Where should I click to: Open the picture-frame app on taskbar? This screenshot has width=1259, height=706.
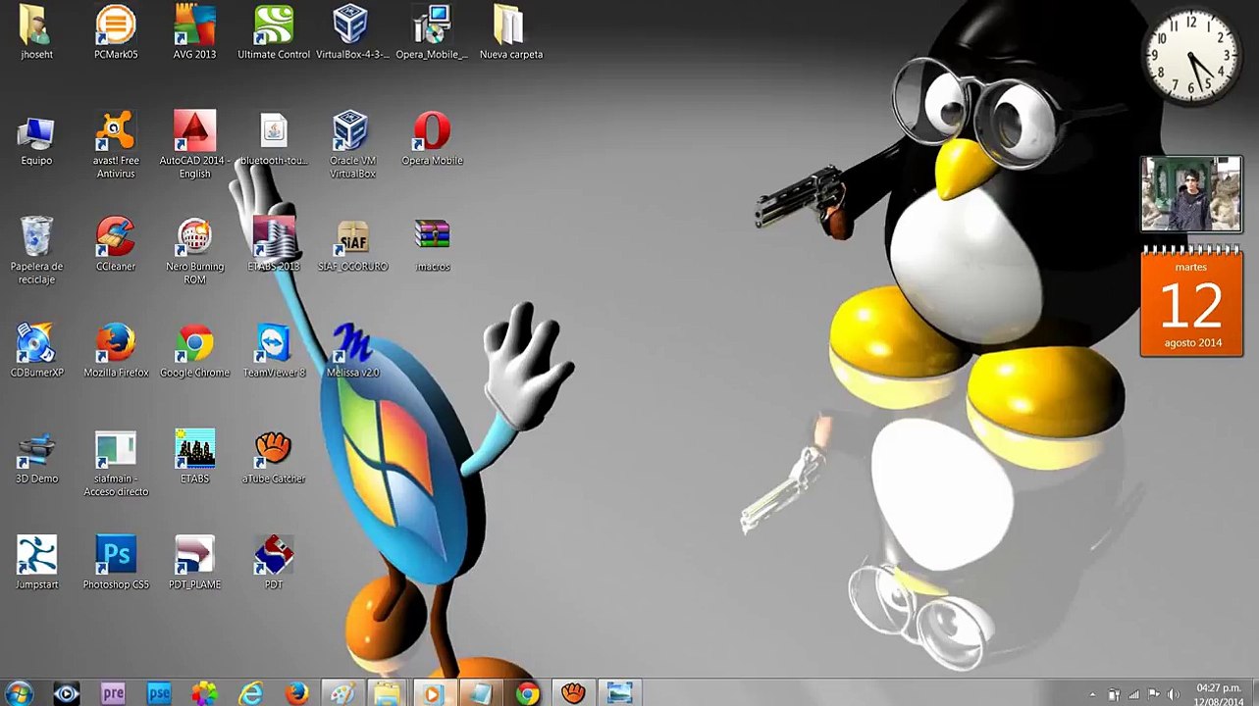tap(620, 693)
